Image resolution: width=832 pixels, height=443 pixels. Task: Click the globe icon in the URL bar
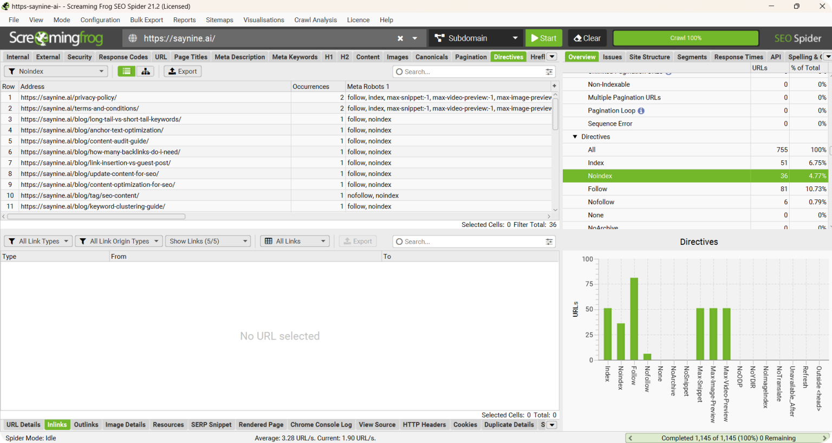pos(133,38)
